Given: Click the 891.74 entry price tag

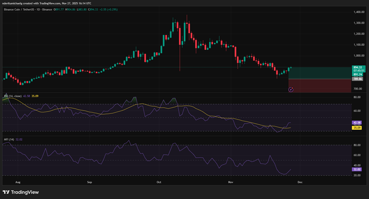Looking at the screenshot, I should 358,74.
